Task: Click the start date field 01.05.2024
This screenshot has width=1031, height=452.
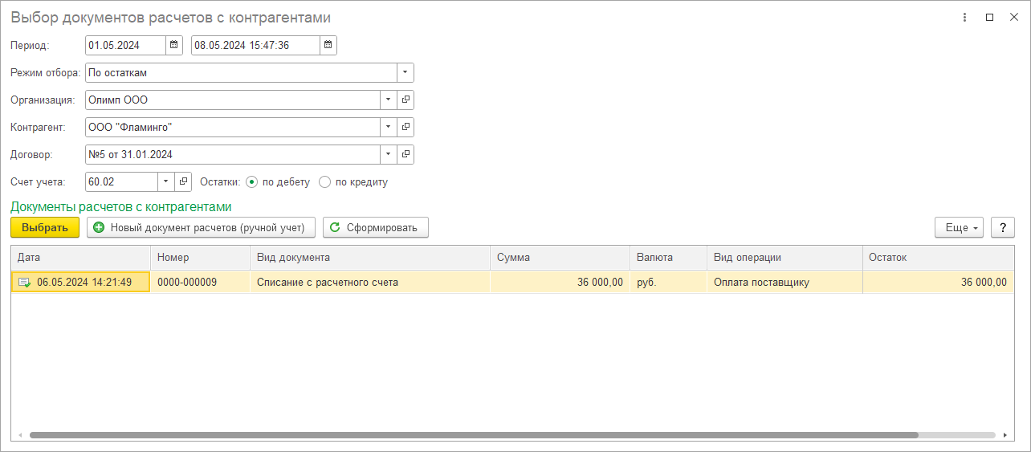Action: [x=125, y=46]
